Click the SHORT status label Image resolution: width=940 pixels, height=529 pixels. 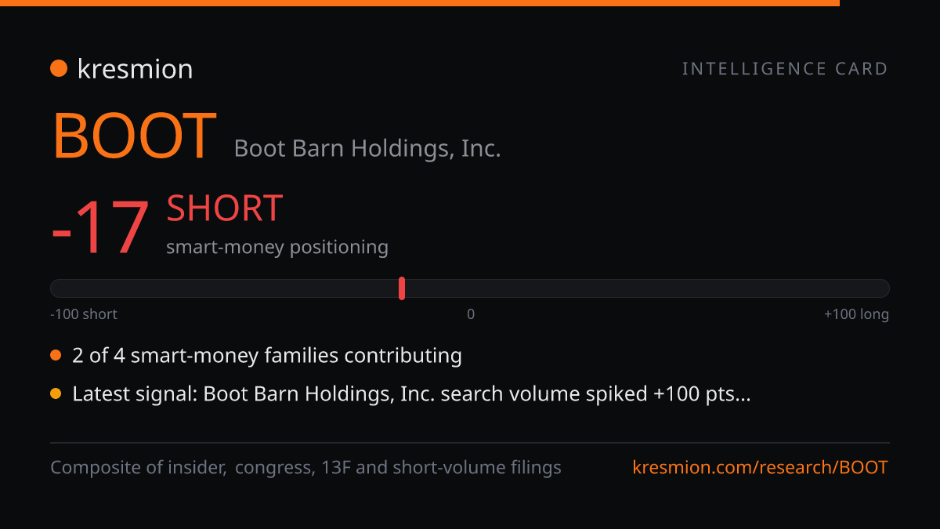click(224, 208)
